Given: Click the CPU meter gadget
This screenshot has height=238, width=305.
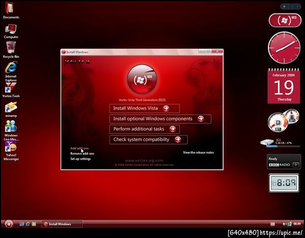Looking at the screenshot, I should coord(283,120).
